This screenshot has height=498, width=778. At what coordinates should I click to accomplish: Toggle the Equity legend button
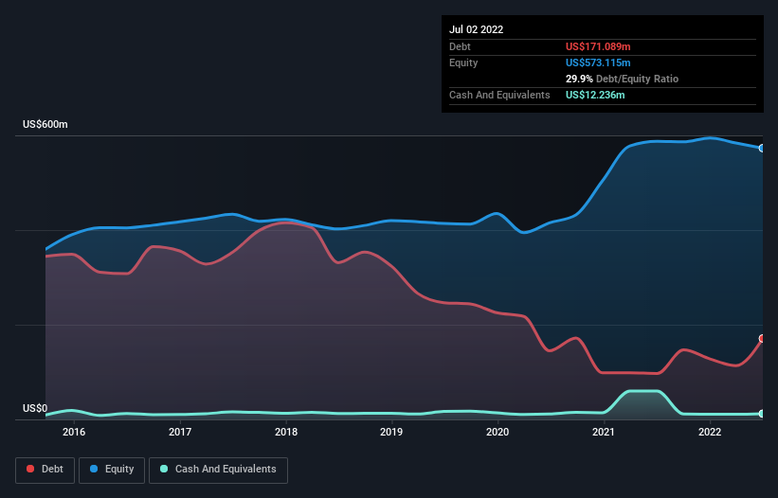pos(112,470)
